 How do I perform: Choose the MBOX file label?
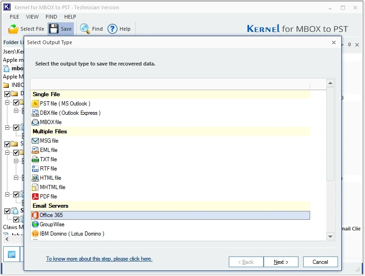pyautogui.click(x=51, y=122)
